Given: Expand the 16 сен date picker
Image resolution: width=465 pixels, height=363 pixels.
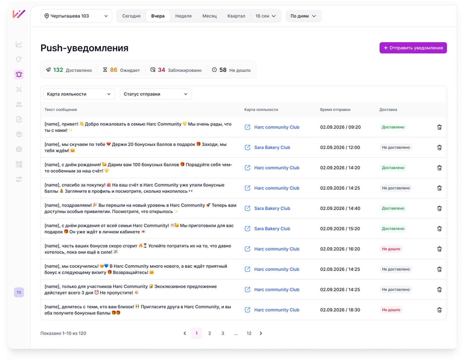Looking at the screenshot, I should tap(265, 16).
